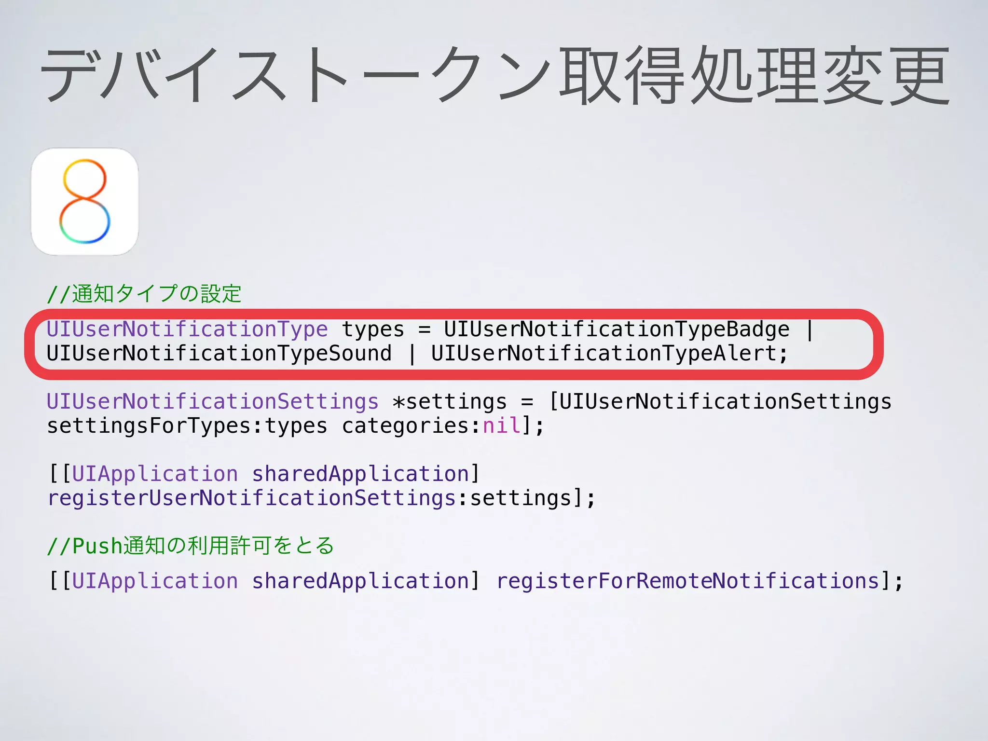
Task: Click registerUserNotificationSettings method name
Action: 252,499
